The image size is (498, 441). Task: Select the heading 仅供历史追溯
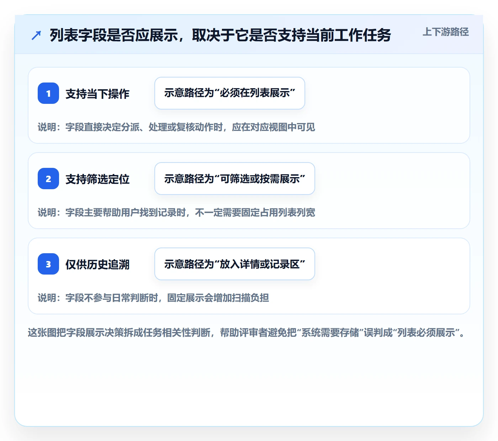tap(97, 265)
